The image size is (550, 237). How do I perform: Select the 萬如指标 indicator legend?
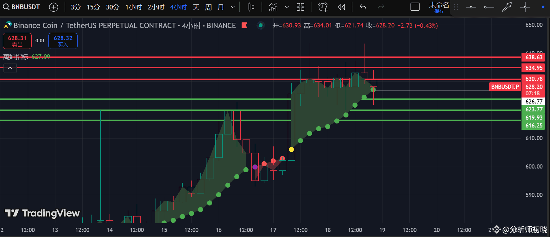tap(16, 57)
